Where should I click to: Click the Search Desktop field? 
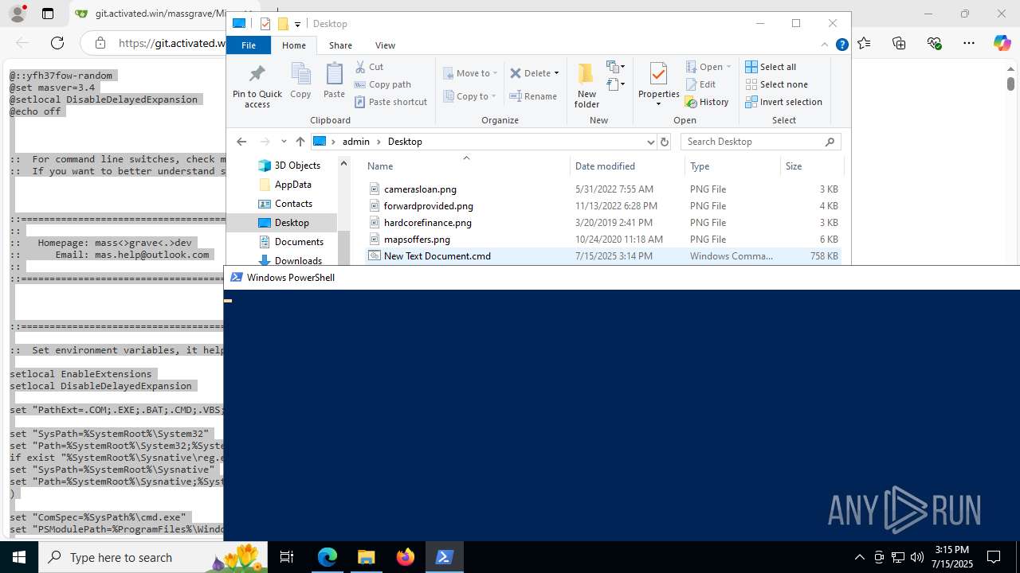761,142
